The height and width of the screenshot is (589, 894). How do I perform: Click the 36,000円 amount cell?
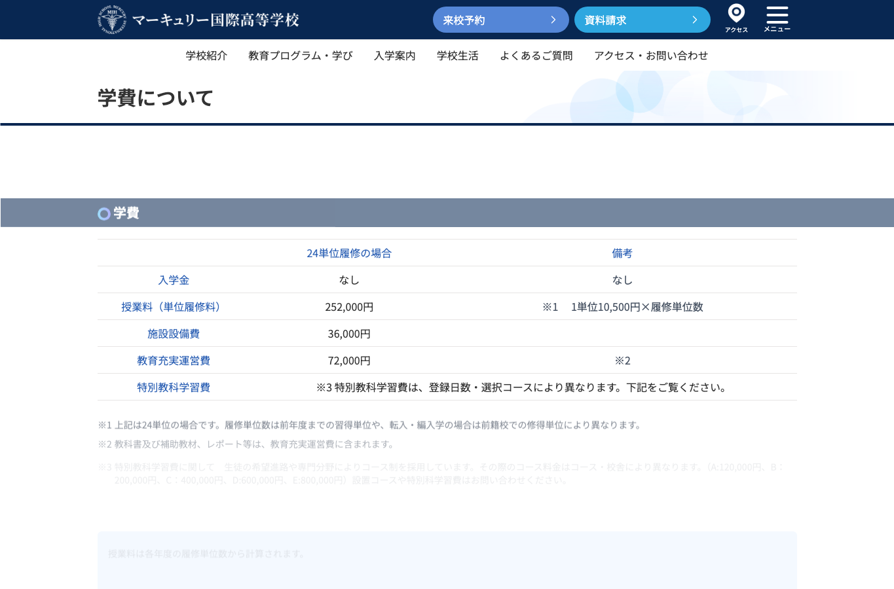point(349,334)
